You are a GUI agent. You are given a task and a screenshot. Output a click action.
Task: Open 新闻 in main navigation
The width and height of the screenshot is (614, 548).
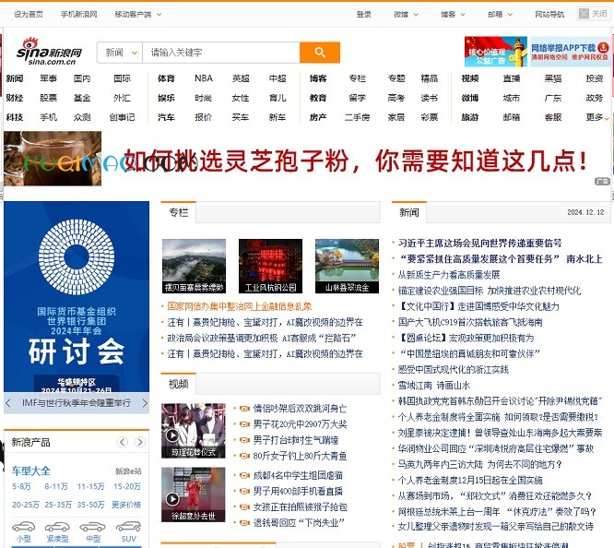coord(15,78)
